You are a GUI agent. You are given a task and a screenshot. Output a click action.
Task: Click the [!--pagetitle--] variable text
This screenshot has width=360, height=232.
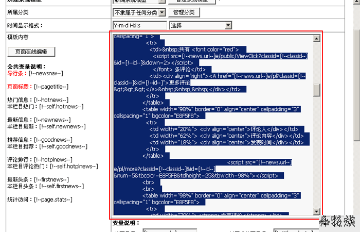click(51, 87)
